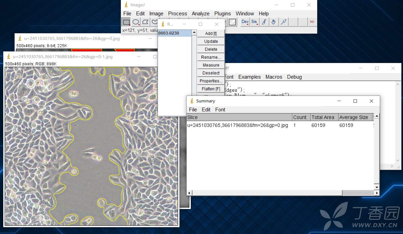Open Examples menu in macro editor
The image size is (403, 234).
coord(250,77)
